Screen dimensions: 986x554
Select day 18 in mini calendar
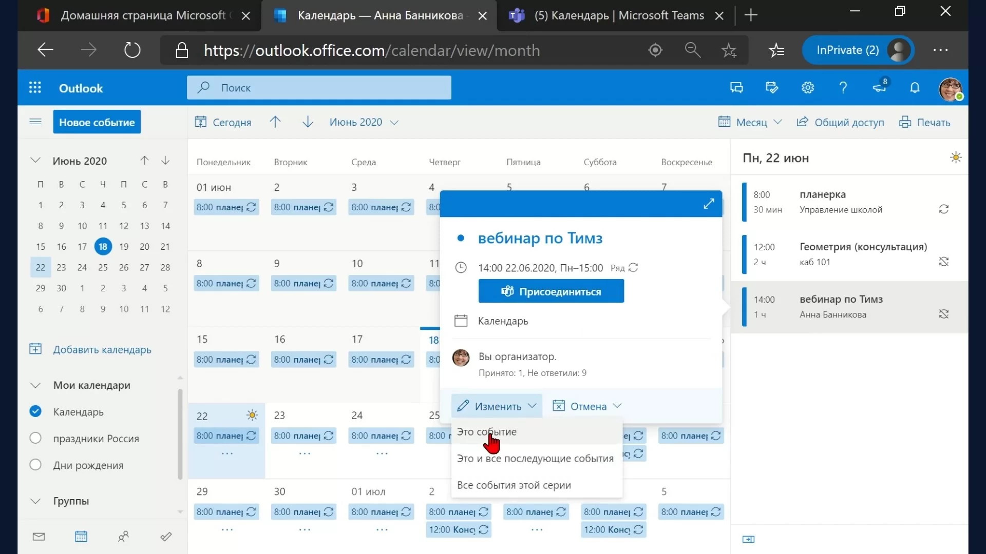[103, 246]
